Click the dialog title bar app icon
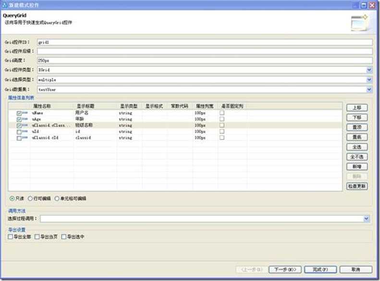The height and width of the screenshot is (281, 380). [x=4, y=5]
